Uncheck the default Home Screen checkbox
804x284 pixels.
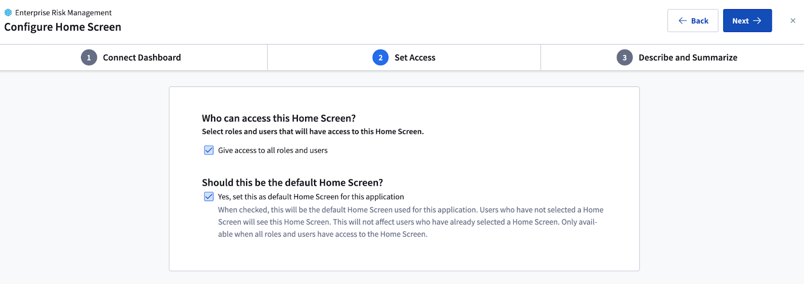coord(209,197)
